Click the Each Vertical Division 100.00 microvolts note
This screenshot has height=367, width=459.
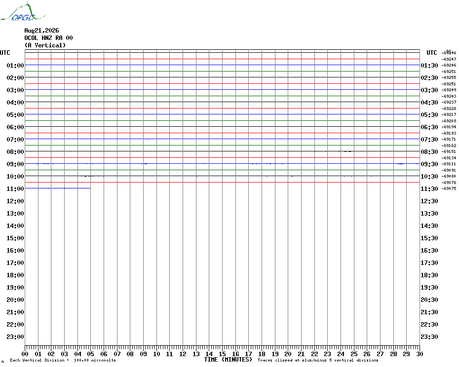pyautogui.click(x=63, y=360)
